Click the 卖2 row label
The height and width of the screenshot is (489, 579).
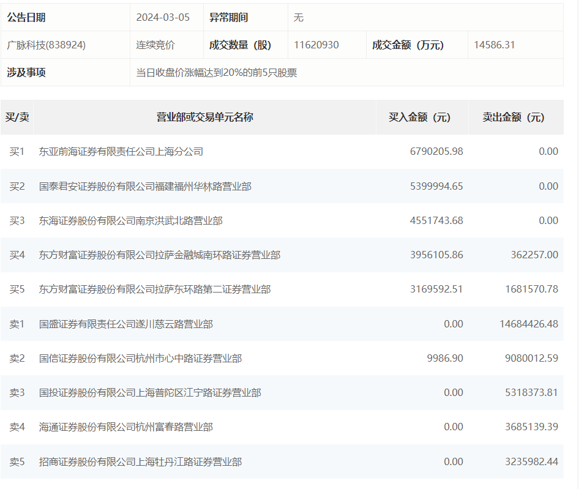pyautogui.click(x=17, y=358)
